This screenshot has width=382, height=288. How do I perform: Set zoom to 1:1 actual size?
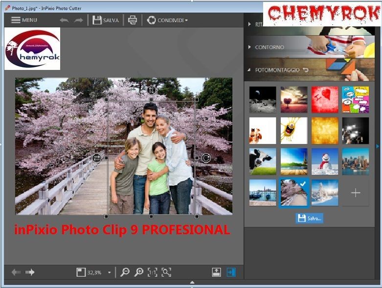153,272
